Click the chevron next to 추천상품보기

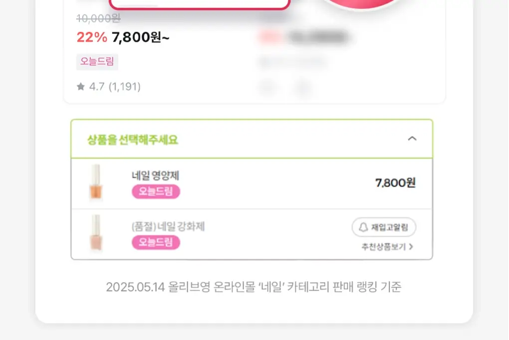point(411,247)
